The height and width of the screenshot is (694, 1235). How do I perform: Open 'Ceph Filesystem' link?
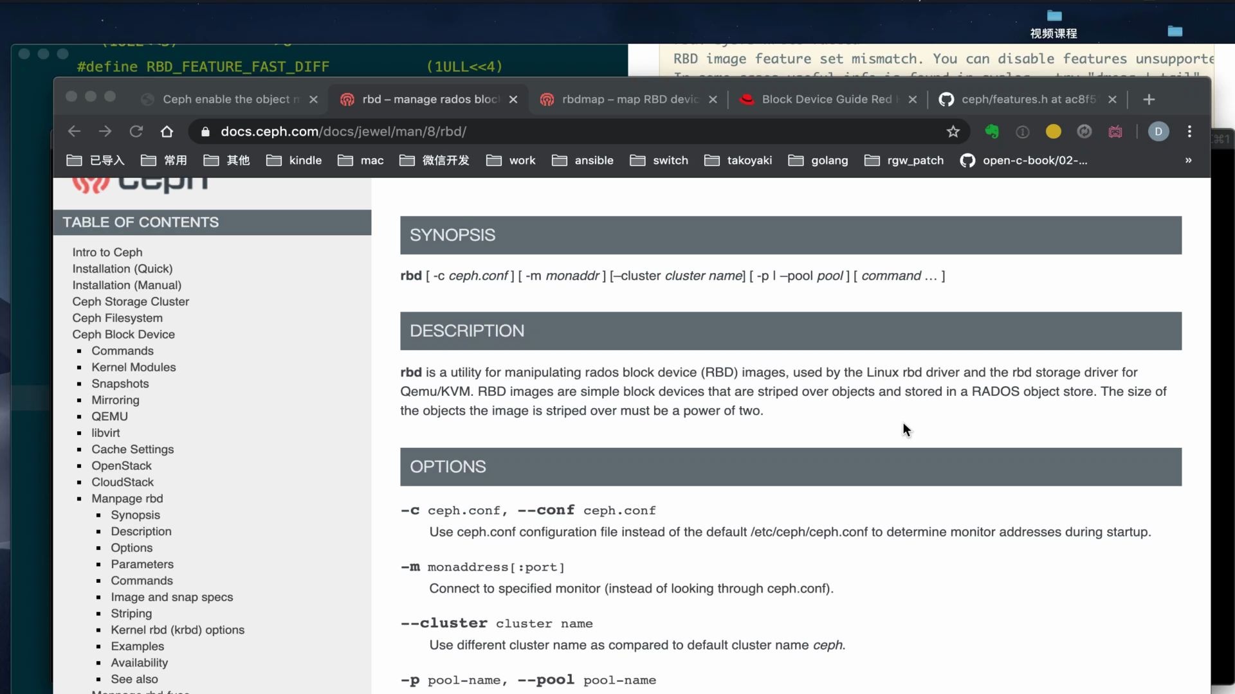click(x=117, y=318)
